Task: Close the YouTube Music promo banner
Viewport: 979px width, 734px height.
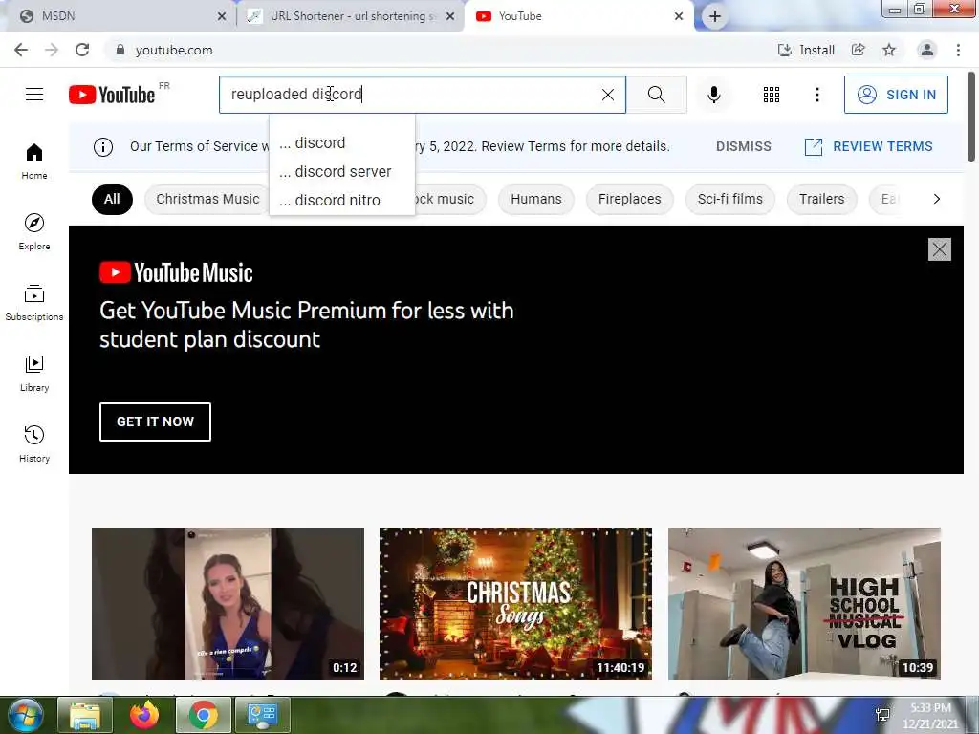Action: 939,249
